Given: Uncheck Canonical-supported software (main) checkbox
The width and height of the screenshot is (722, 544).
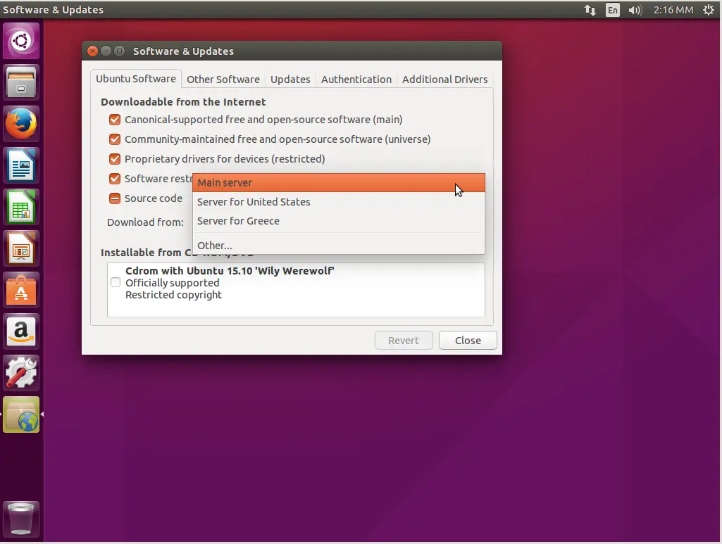Looking at the screenshot, I should tap(115, 120).
